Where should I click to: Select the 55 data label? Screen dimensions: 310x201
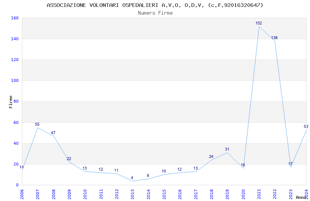coord(37,124)
